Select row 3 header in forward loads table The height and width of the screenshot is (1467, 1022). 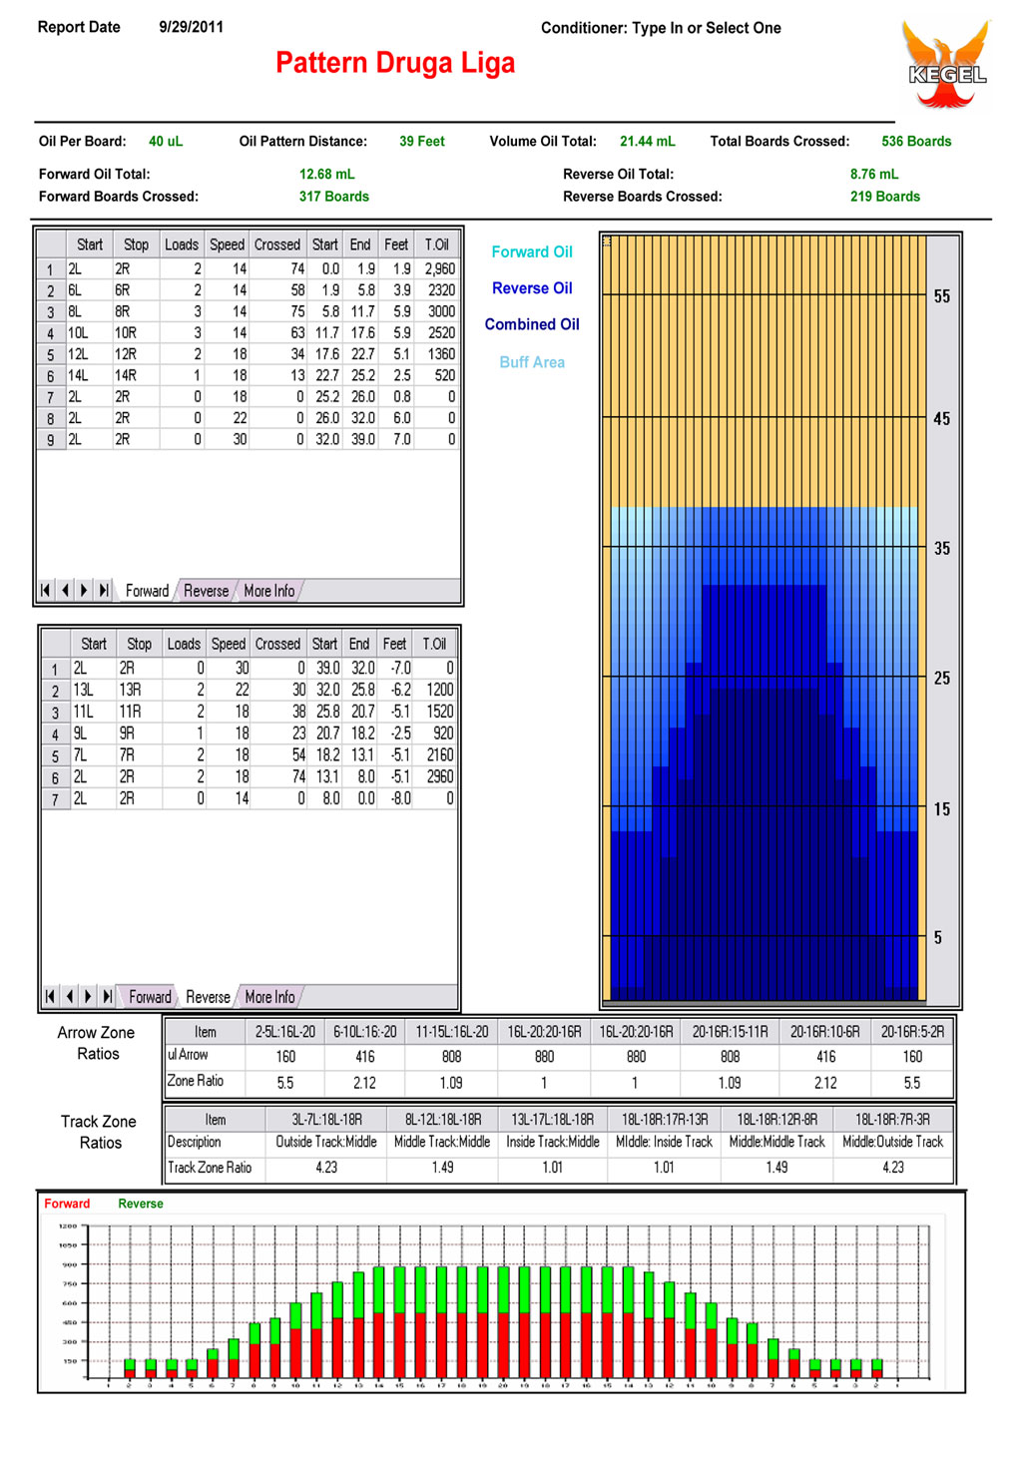coord(51,312)
